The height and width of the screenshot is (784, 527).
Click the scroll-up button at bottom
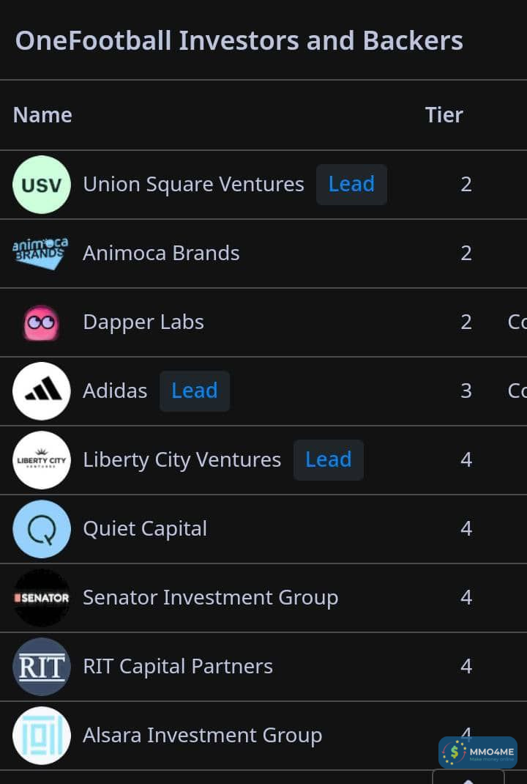tap(468, 777)
